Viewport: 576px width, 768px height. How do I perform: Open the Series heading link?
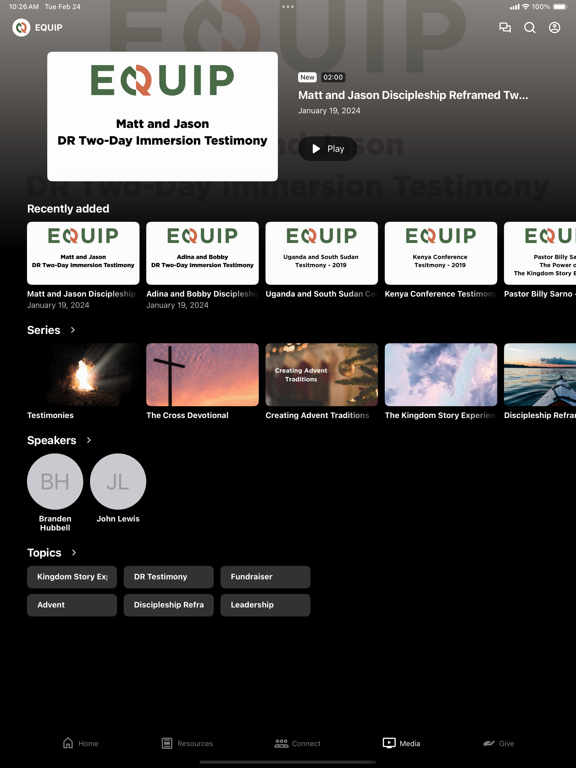click(44, 330)
